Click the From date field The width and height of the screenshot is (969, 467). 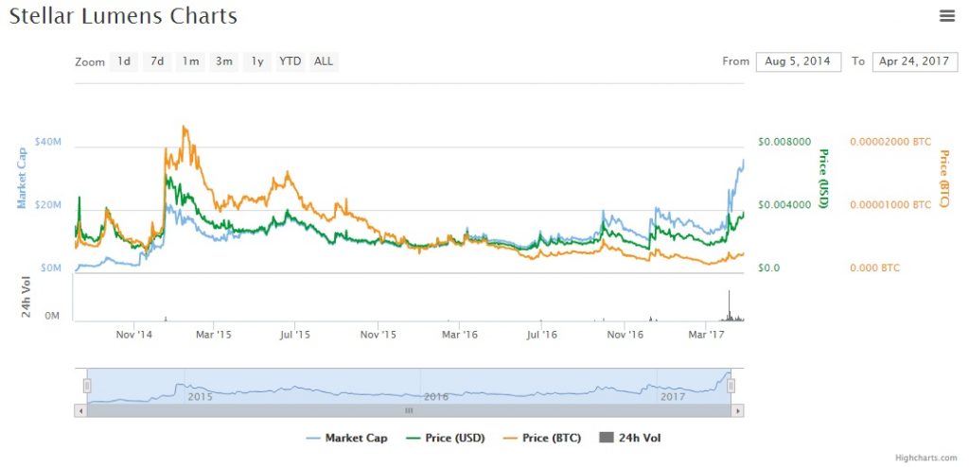tap(799, 61)
